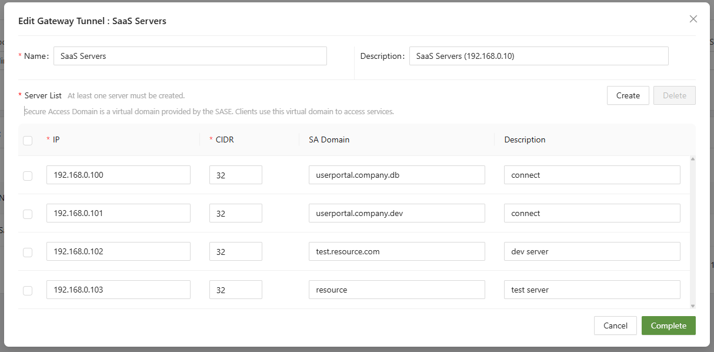Image resolution: width=714 pixels, height=352 pixels.
Task: Select the 192.168.0.102 row checkbox
Action: coord(28,252)
